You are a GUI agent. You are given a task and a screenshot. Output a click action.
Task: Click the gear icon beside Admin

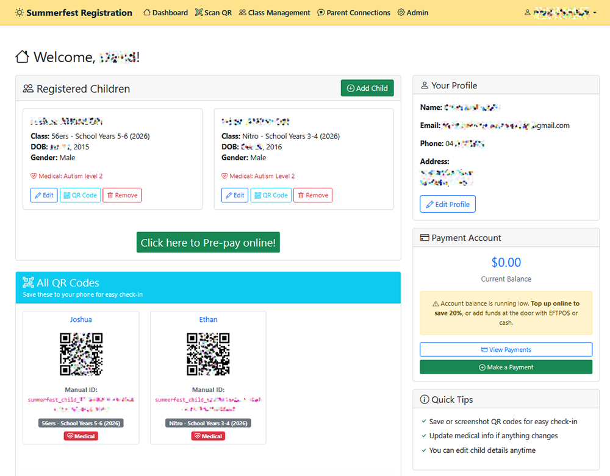pyautogui.click(x=401, y=12)
